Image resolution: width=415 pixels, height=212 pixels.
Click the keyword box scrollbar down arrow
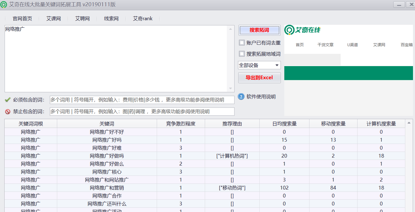point(231,88)
